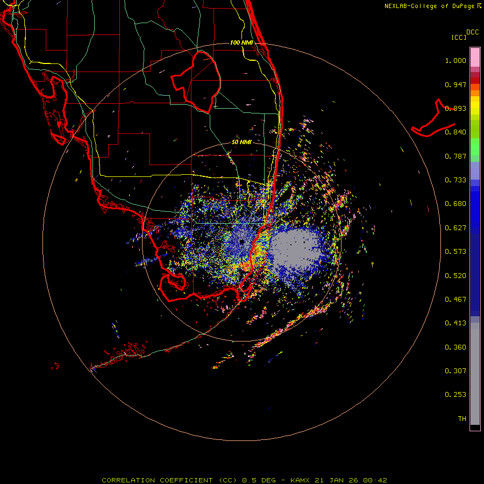Image resolution: width=484 pixels, height=484 pixels.
Task: Click the Correlation Coefficient KAMX caption text
Action: [244, 480]
